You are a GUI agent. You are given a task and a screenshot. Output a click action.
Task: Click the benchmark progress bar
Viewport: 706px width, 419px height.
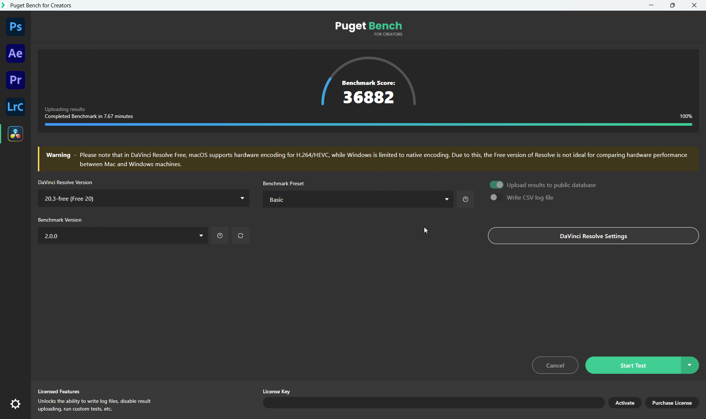[x=368, y=125]
